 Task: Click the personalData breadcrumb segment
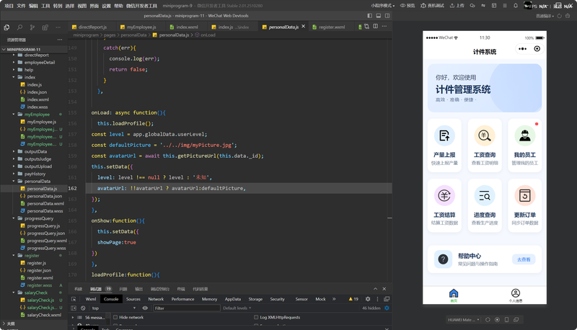133,35
